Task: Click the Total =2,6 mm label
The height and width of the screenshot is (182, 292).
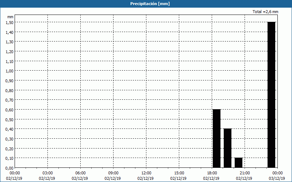Action: click(x=265, y=12)
